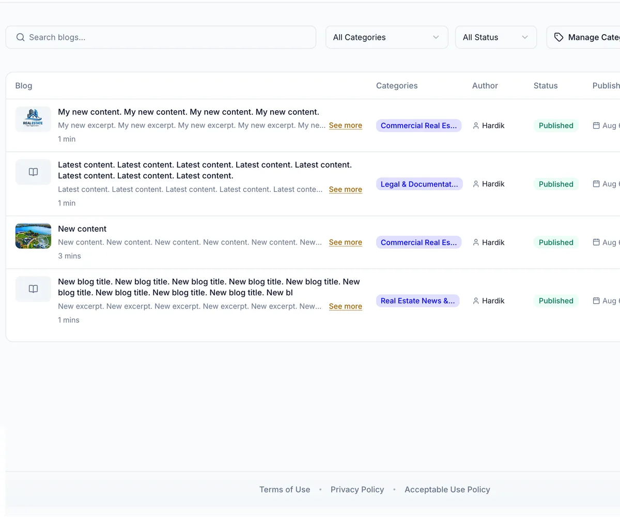The height and width of the screenshot is (517, 620).
Task: Click See more on New content row
Action: (345, 242)
